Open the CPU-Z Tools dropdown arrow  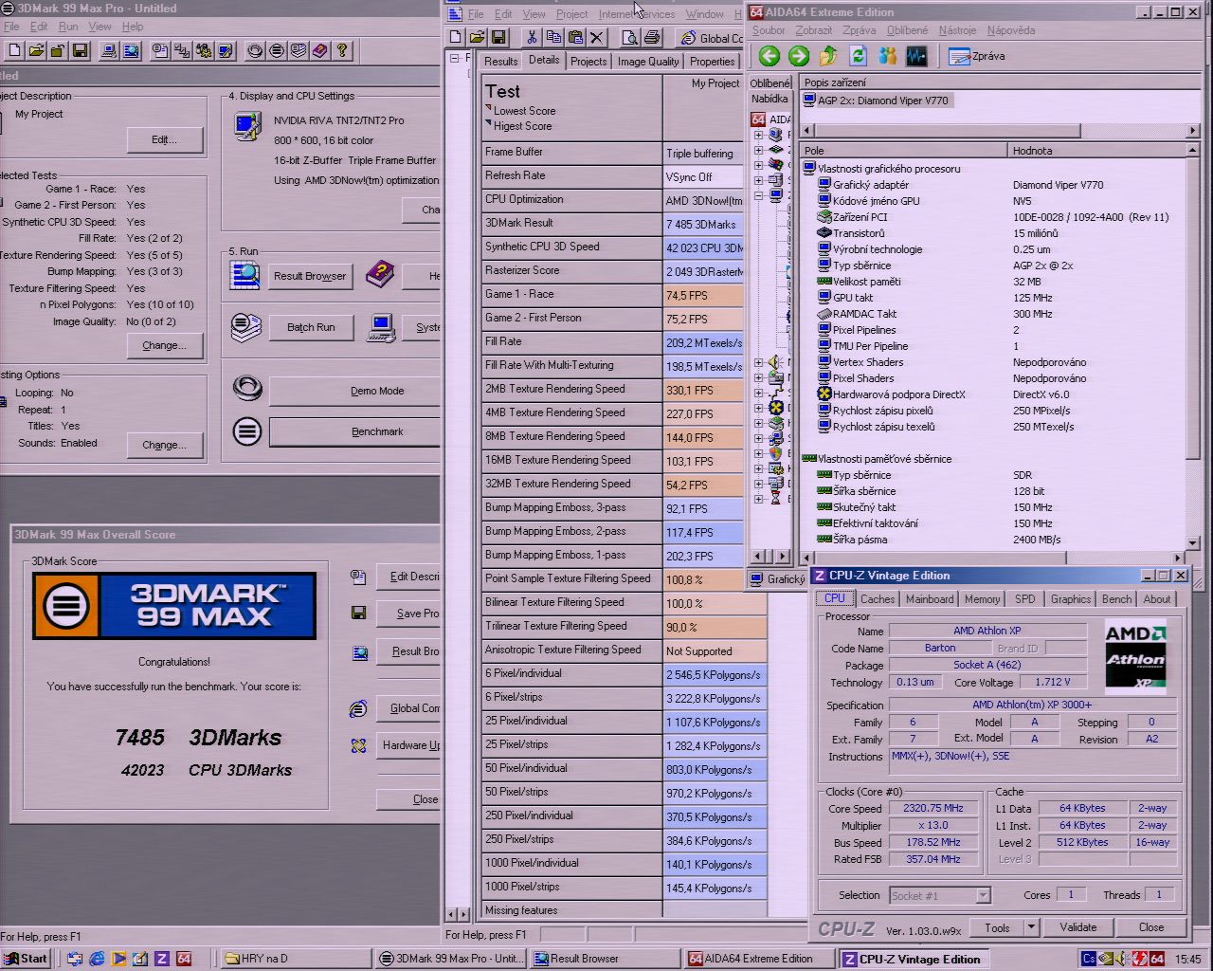pos(1032,927)
